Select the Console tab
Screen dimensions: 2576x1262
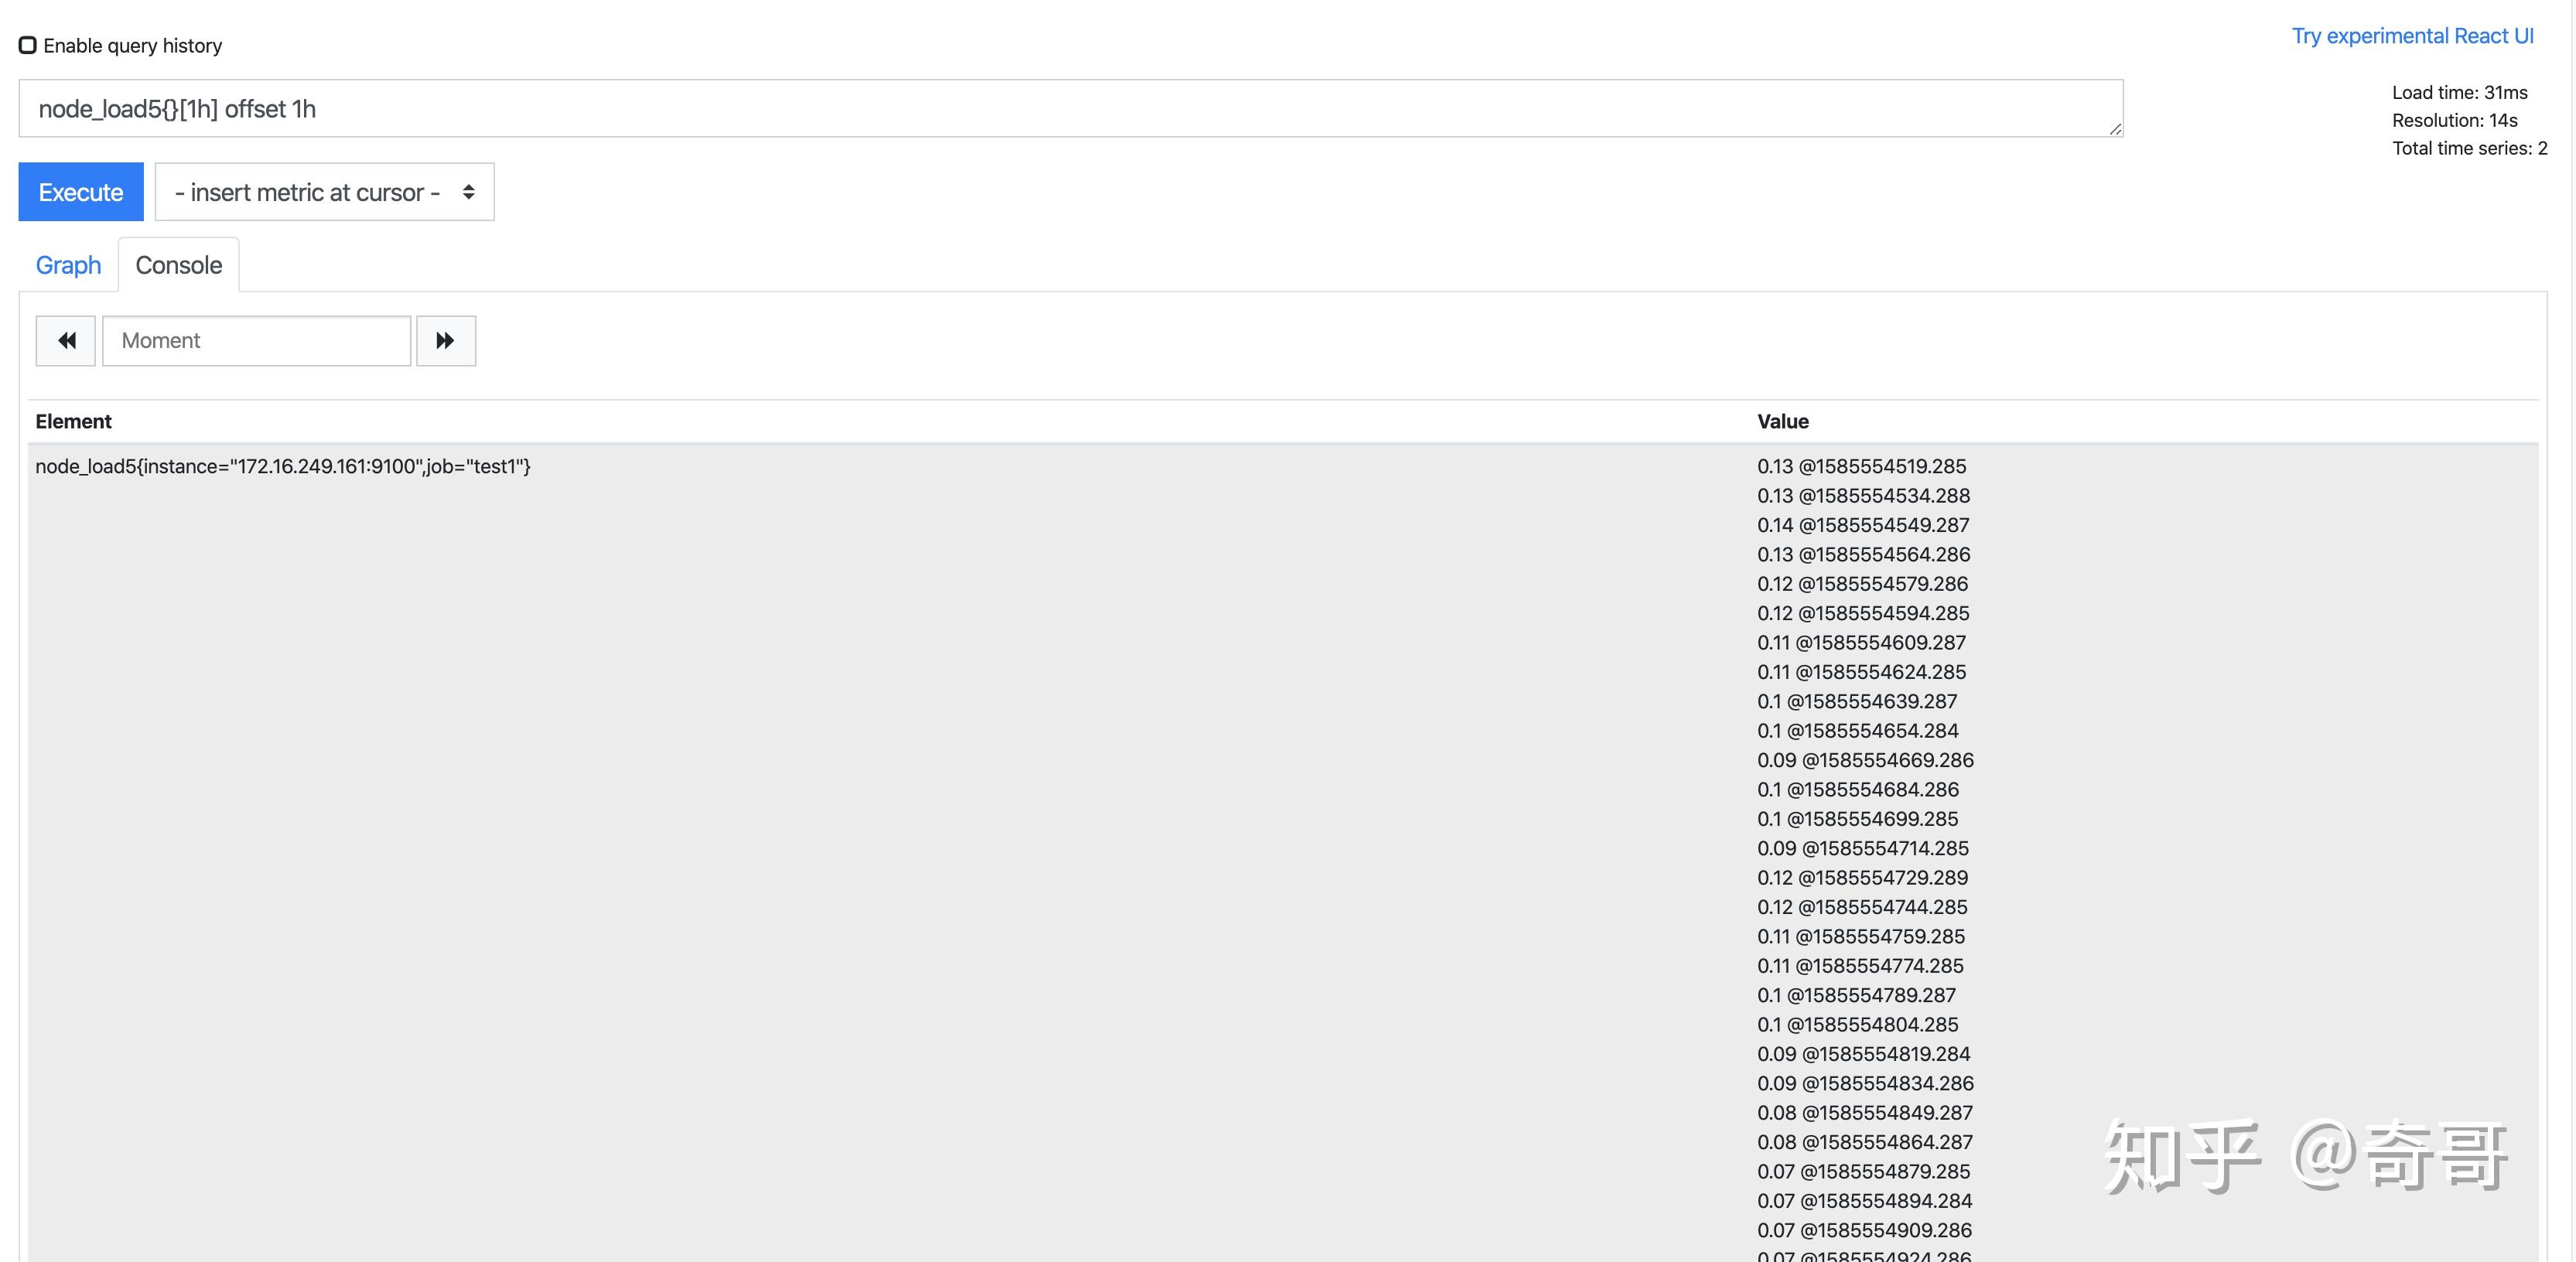coord(179,265)
